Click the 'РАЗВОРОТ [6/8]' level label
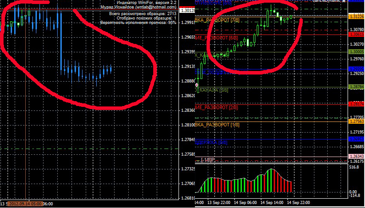 [222, 38]
